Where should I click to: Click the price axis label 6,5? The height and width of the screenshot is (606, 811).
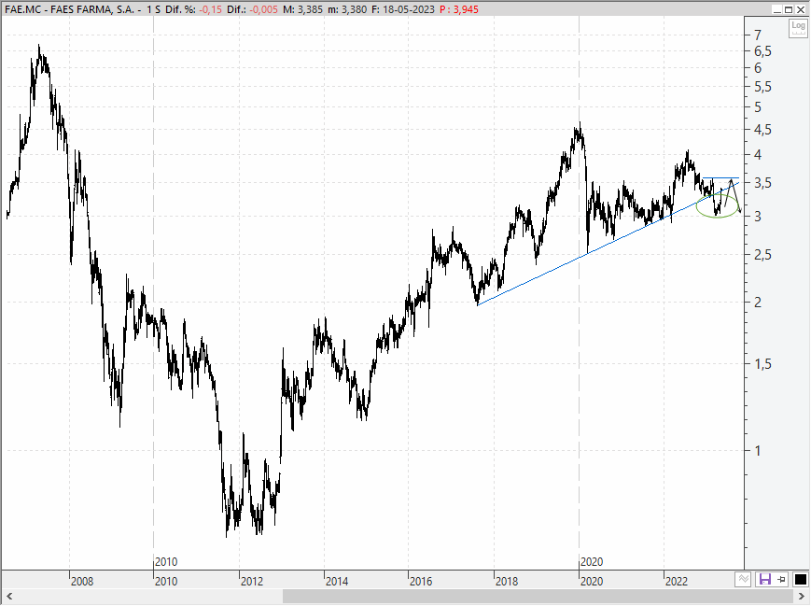[x=762, y=51]
